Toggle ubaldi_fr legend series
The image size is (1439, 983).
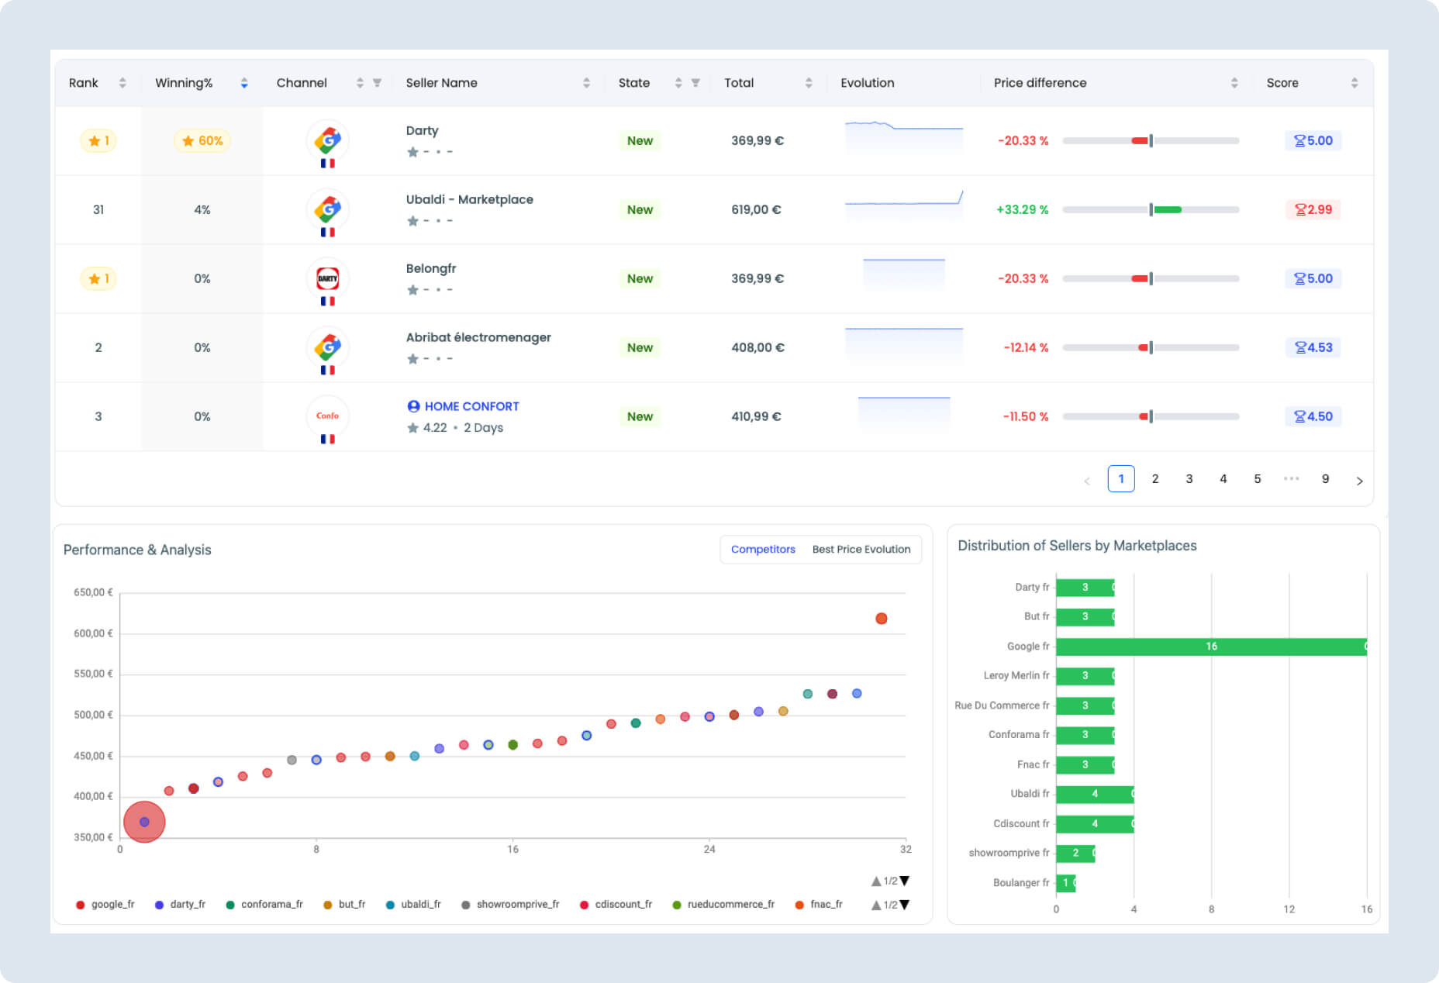(414, 905)
